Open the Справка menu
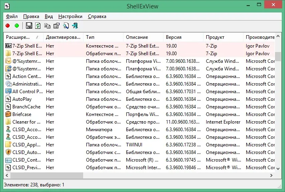The height and width of the screenshot is (192, 285). pos(97,16)
